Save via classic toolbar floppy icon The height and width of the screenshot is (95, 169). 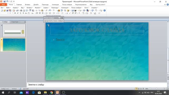[x=7, y=11]
